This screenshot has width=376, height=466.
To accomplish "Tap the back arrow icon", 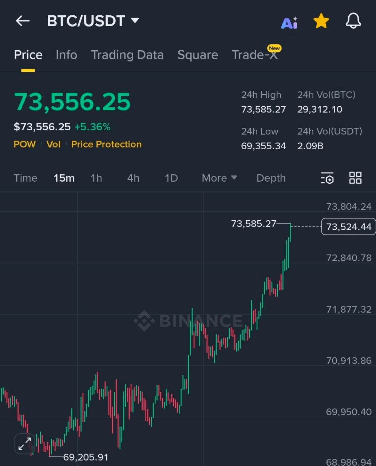I will [x=23, y=21].
